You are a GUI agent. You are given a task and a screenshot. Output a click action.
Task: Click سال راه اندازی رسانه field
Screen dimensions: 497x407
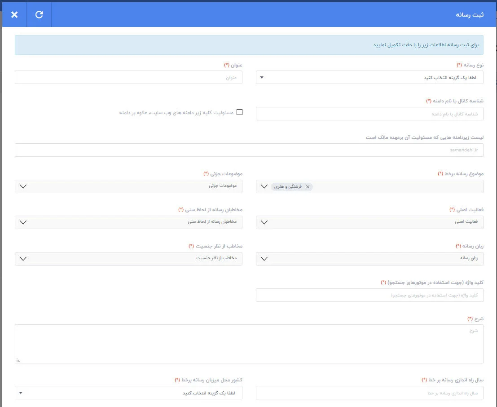[369, 393]
